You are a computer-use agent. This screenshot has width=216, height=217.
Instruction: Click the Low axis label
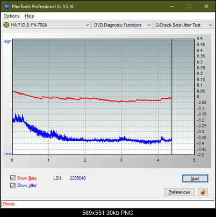click(8, 154)
